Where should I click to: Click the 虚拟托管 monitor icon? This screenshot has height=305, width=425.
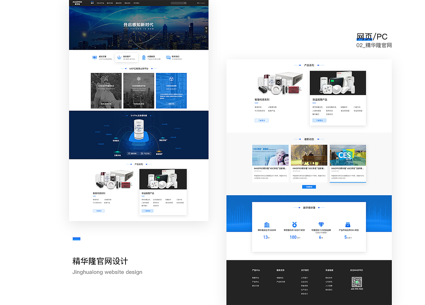click(x=95, y=57)
